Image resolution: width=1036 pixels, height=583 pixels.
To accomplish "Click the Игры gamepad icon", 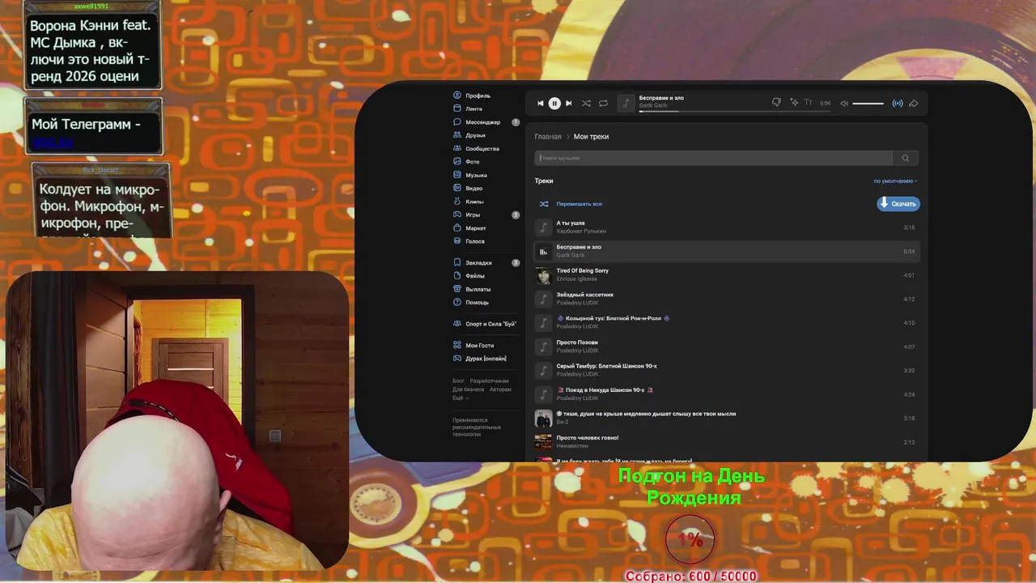I will pos(457,215).
